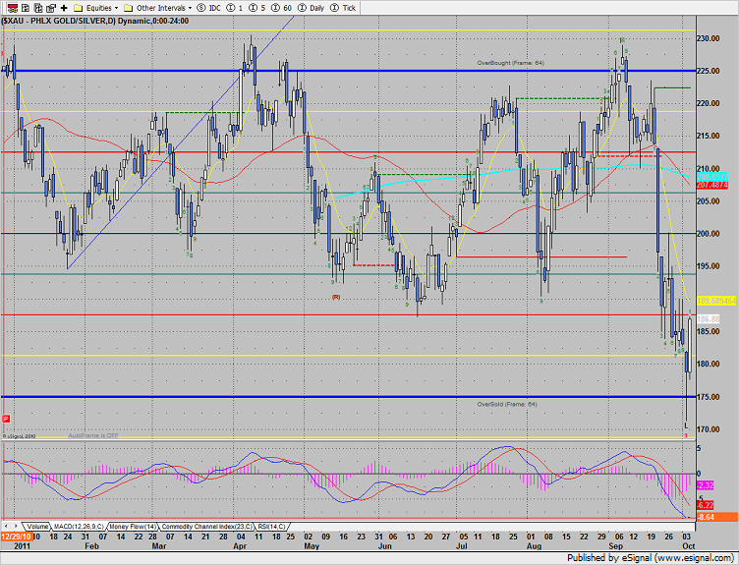Click the blue L low marker
Viewport: 739px width, 565px height.
pyautogui.click(x=686, y=425)
